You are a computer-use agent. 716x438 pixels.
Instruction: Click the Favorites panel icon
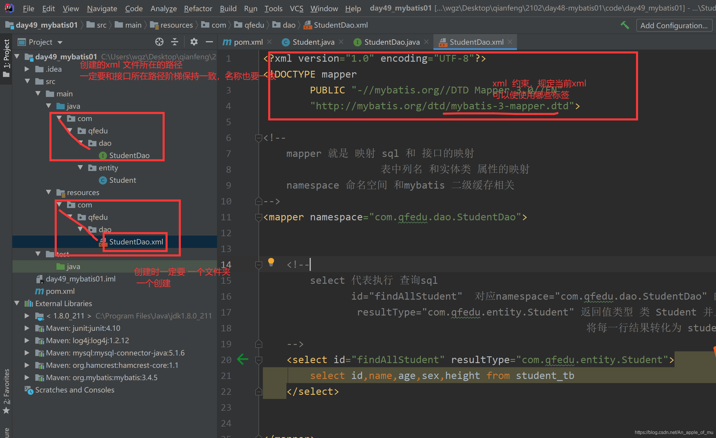[x=7, y=412]
